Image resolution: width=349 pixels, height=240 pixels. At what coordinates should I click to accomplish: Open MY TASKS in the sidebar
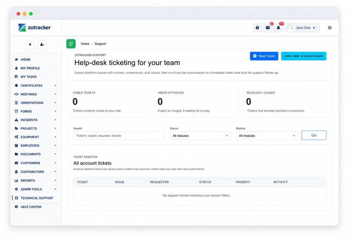coord(28,77)
